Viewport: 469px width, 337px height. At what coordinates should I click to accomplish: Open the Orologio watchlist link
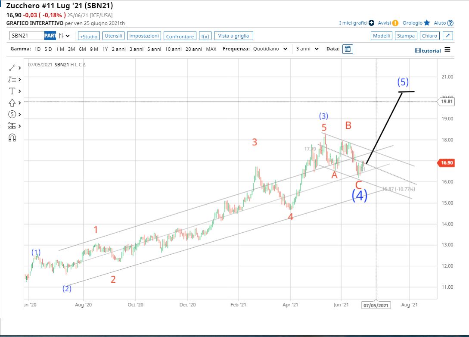point(412,23)
